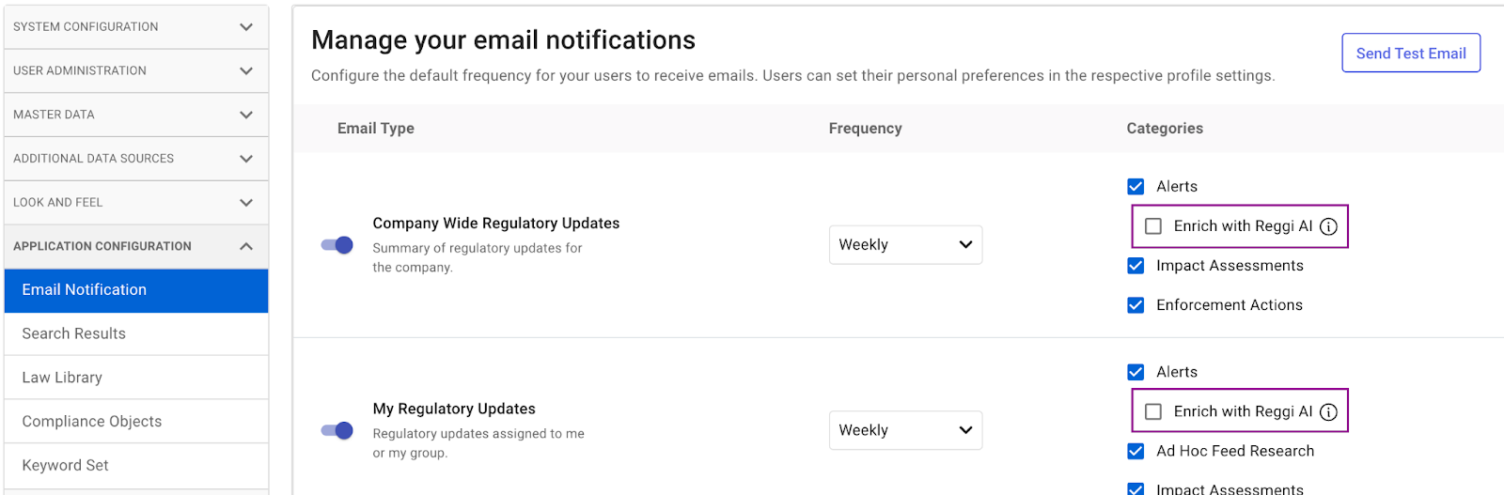This screenshot has height=495, width=1504.
Task: Enable Enrich with Reggi AI for Company Wide Updates
Action: [x=1153, y=226]
